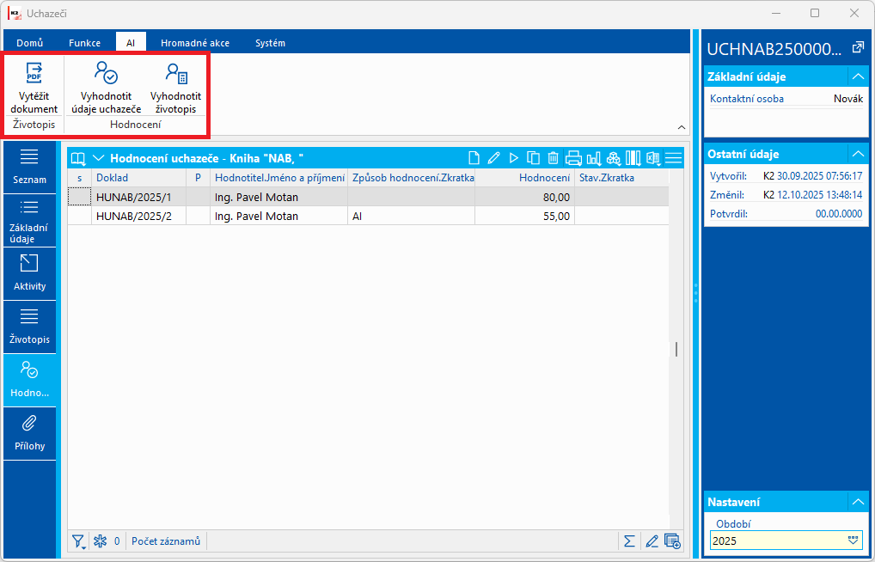This screenshot has height=562, width=875.
Task: Click the Vytěžit dokument PDF icon
Action: pos(34,74)
